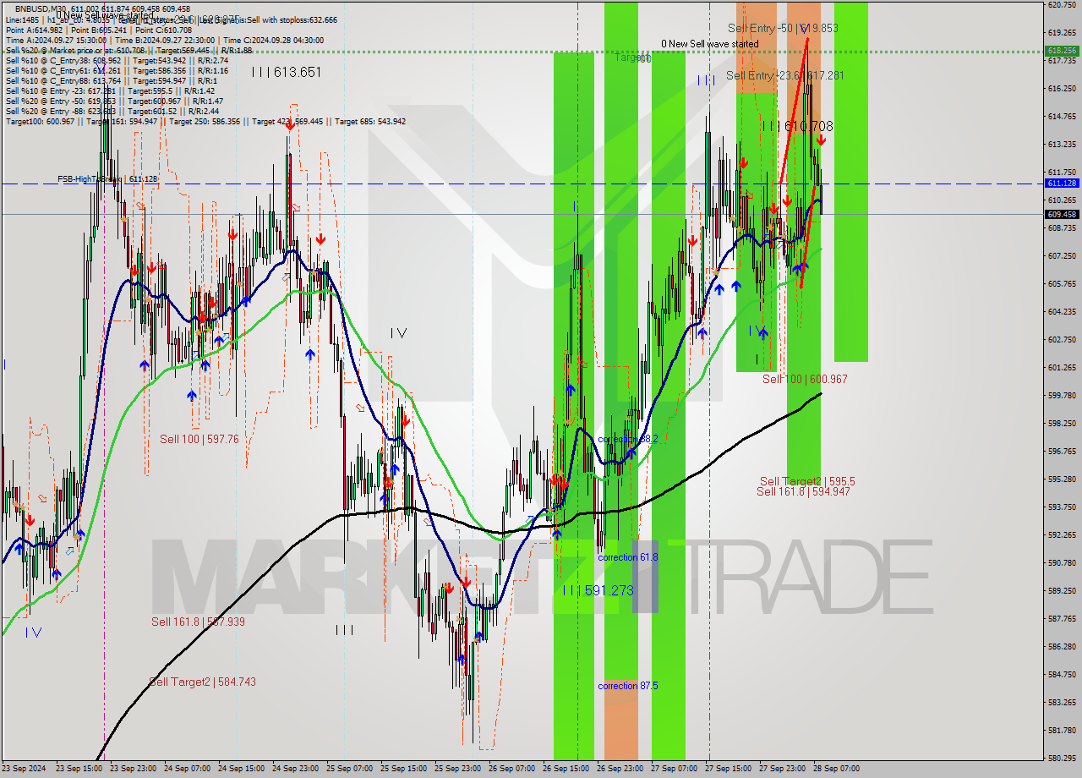Viewport: 1082px width, 778px height.
Task: Click the '26 Sep 07:00' time label
Action: (511, 769)
